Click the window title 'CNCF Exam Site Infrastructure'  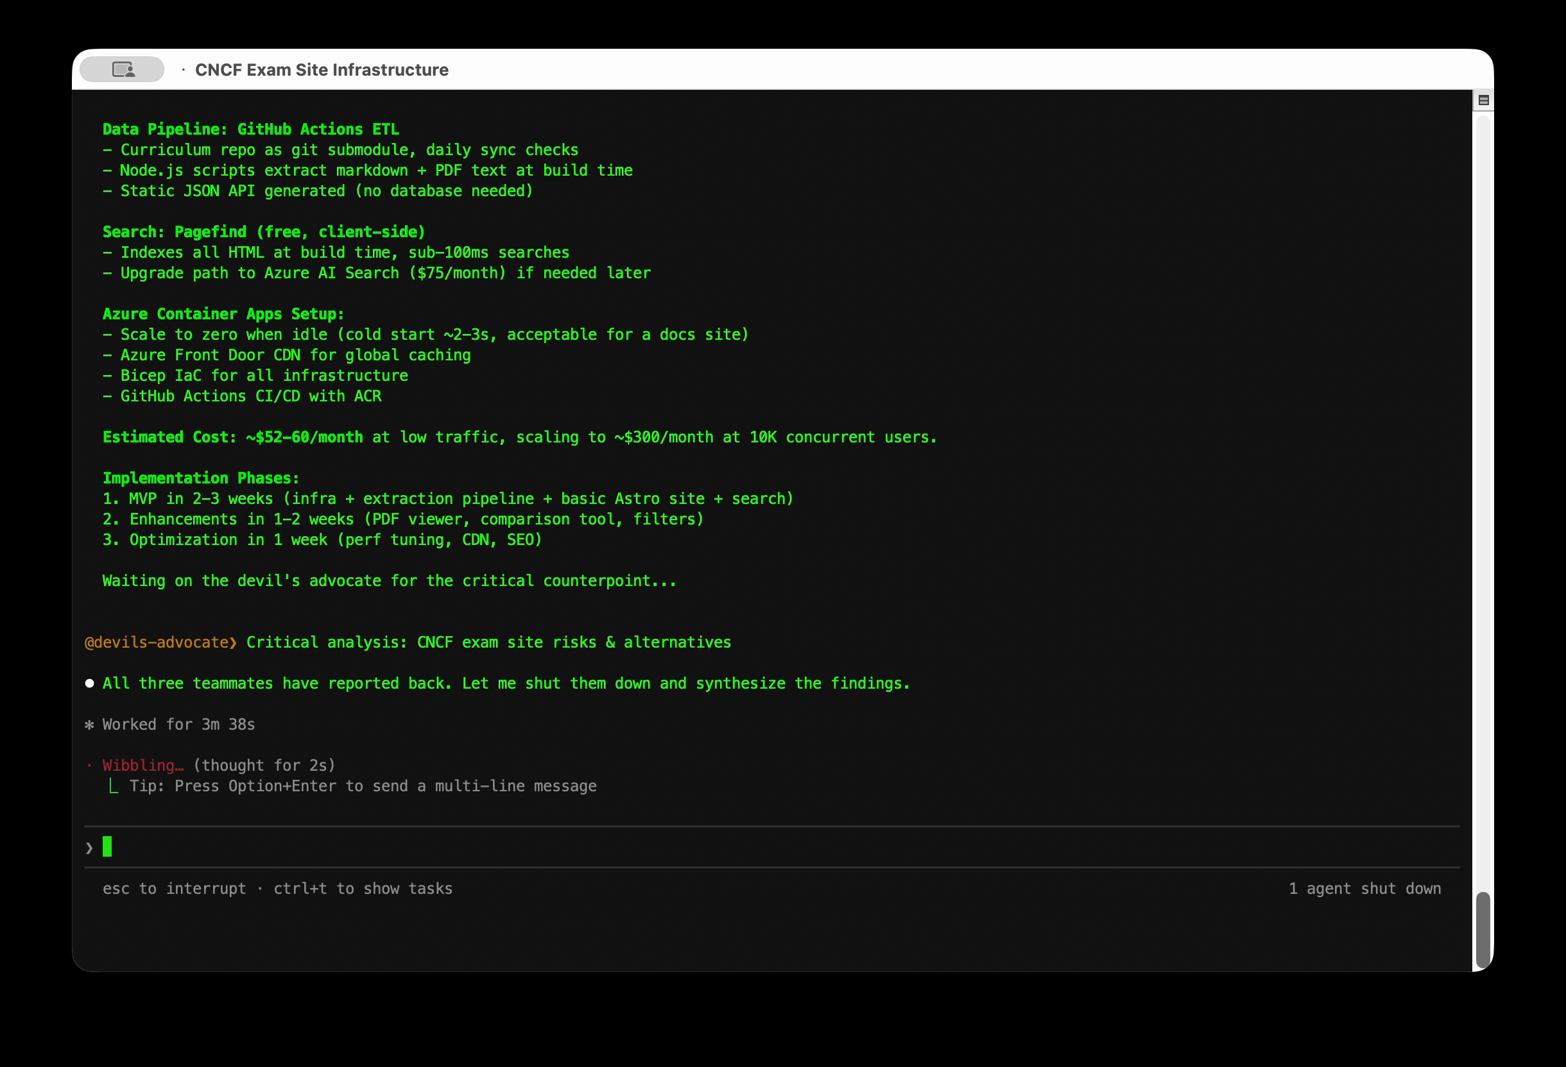[x=322, y=70]
